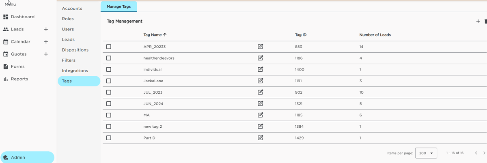Open Accounts in the admin submenu

click(72, 9)
